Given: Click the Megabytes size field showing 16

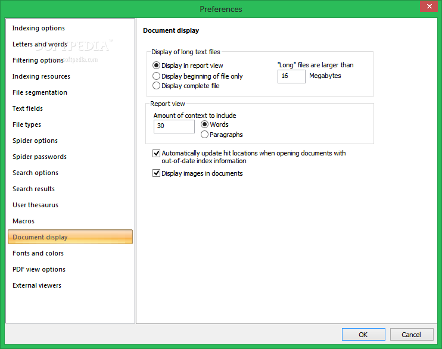Looking at the screenshot, I should coord(291,76).
